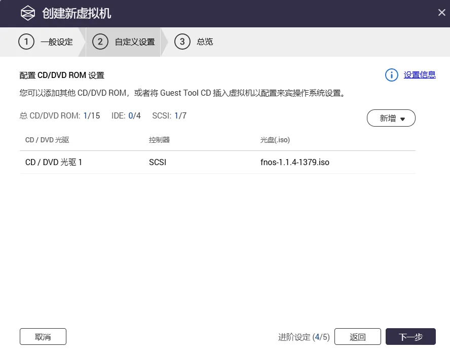Click the SCSI: 1/7 counter
Image resolution: width=450 pixels, height=354 pixels.
169,115
